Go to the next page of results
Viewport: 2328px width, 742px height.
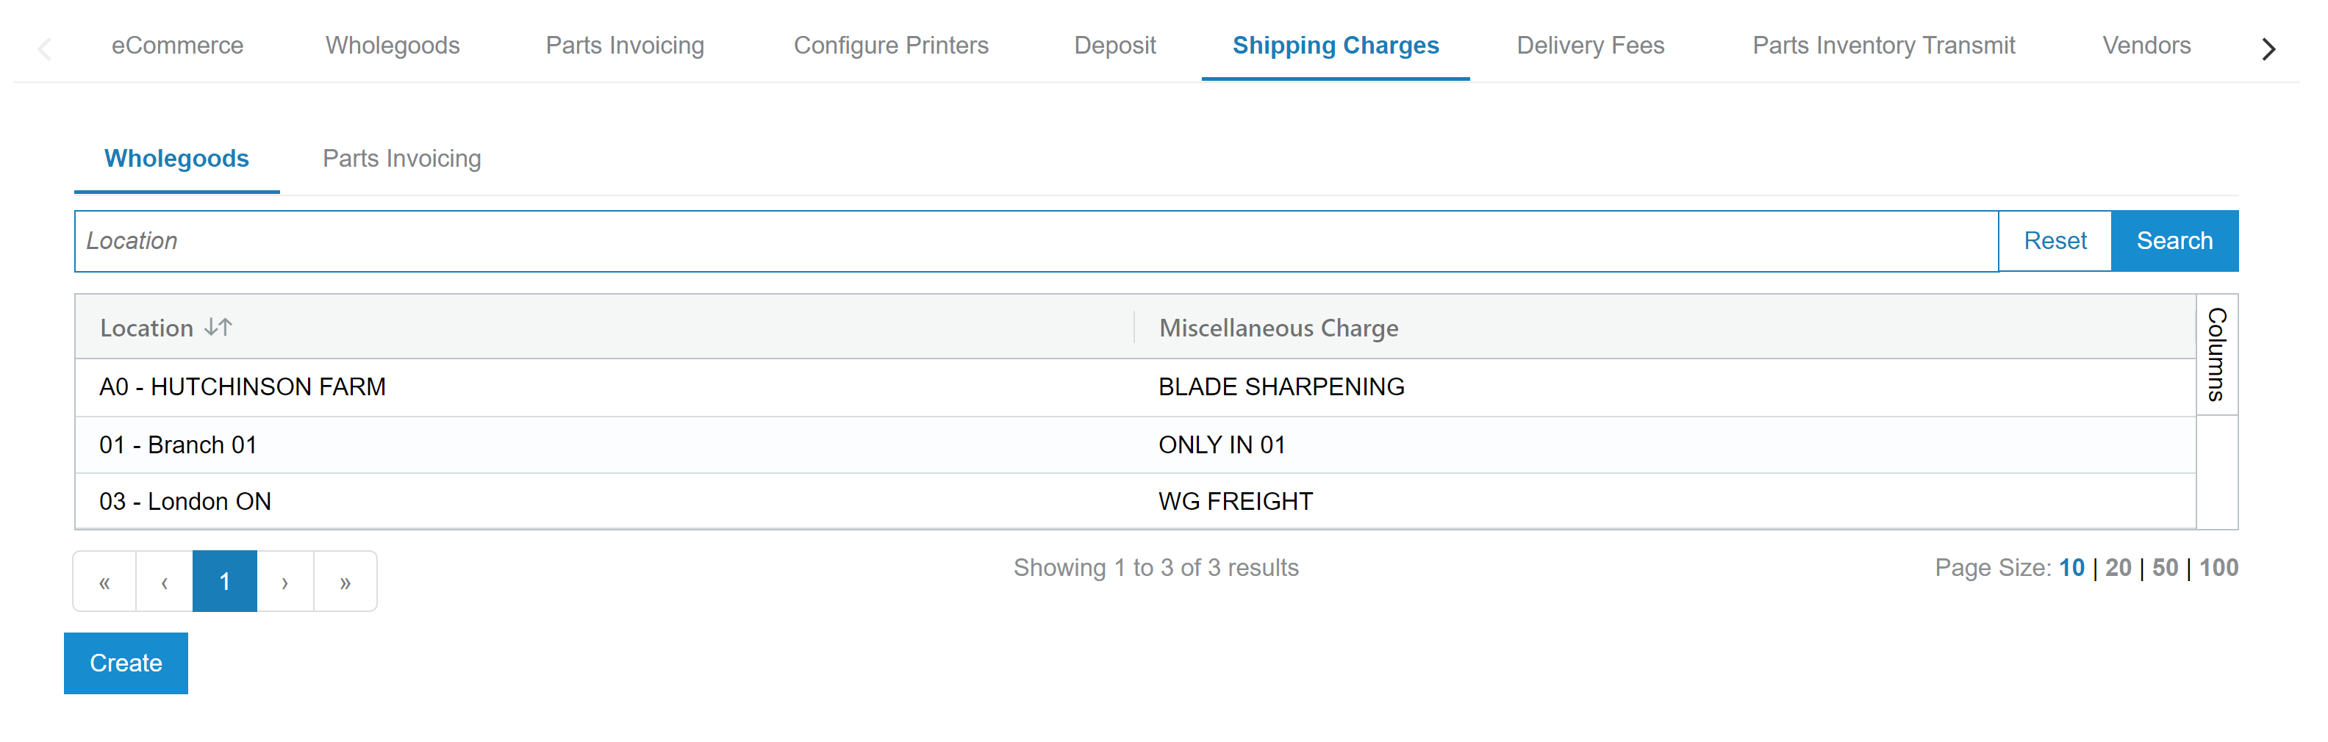point(284,581)
